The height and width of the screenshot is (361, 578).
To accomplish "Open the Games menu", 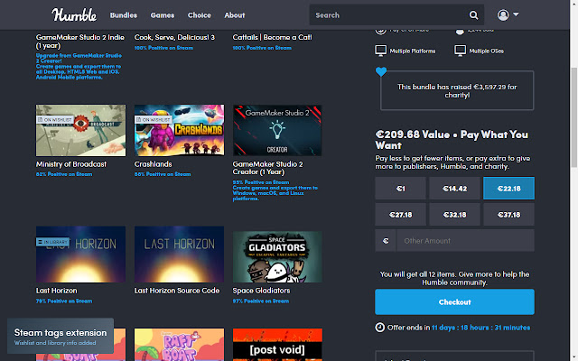I will (x=163, y=15).
